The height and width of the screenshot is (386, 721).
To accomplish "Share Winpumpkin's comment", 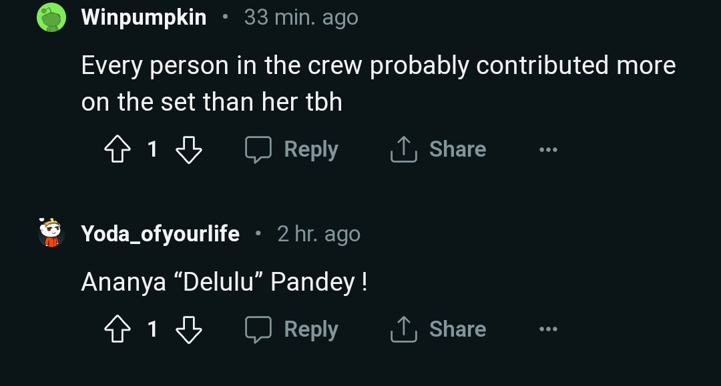I will coord(438,149).
